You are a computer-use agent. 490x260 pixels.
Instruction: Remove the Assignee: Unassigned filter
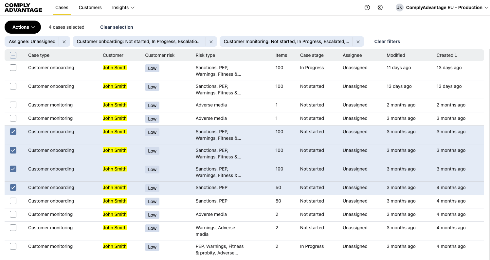(x=64, y=42)
